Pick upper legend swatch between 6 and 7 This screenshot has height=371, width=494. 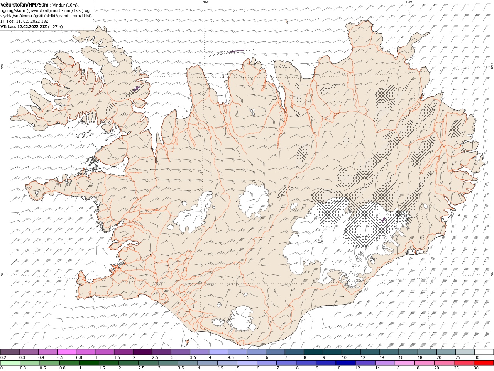[276, 352]
